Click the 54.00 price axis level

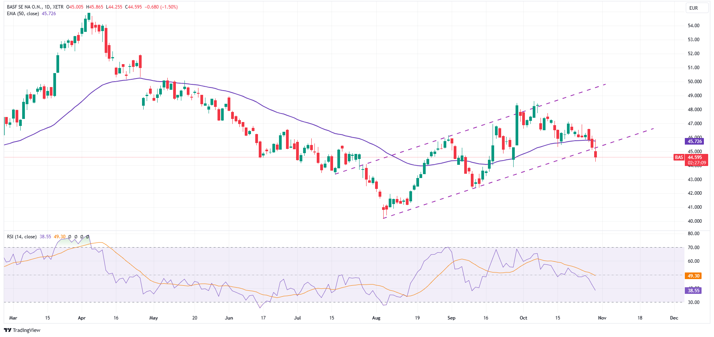coord(694,26)
